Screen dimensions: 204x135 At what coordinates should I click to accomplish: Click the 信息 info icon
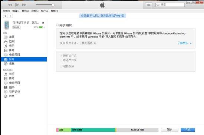tap(6, 64)
